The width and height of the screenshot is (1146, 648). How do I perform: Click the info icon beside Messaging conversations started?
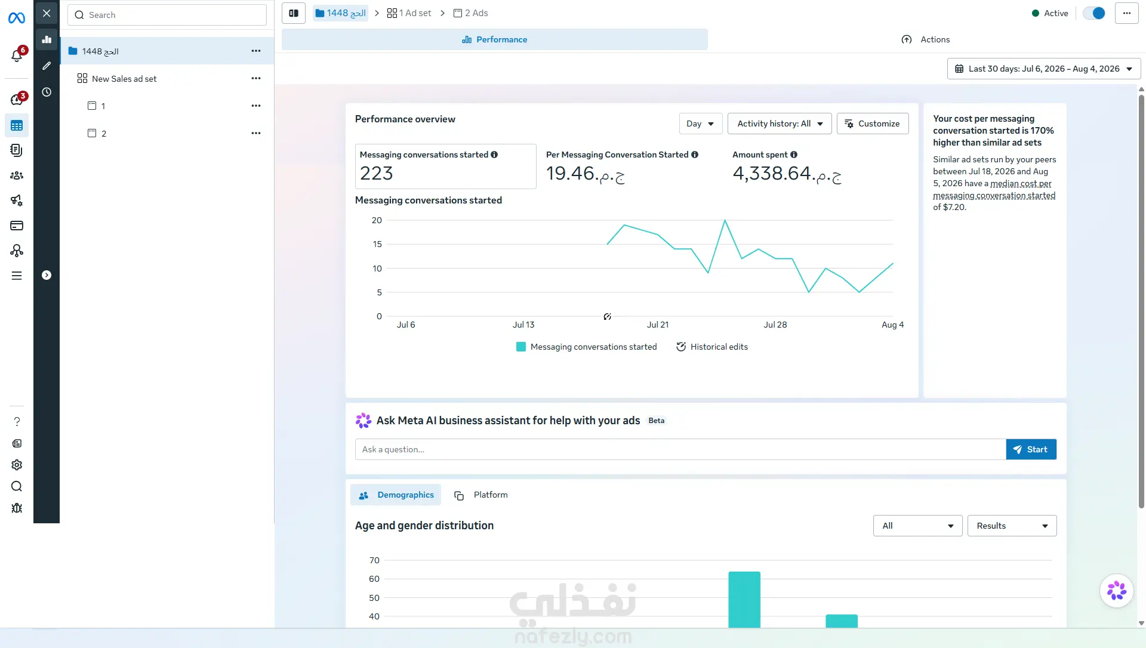coord(494,155)
